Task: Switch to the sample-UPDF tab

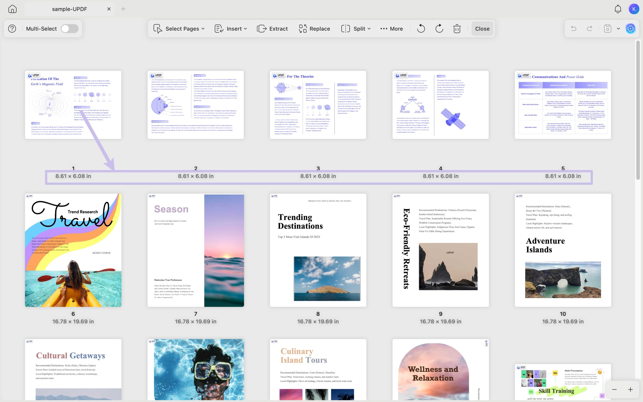Action: [69, 9]
